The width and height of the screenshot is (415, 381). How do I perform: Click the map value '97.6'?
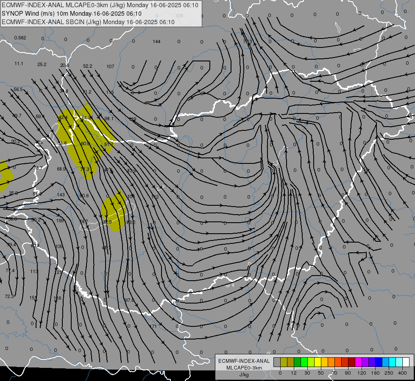(x=129, y=300)
